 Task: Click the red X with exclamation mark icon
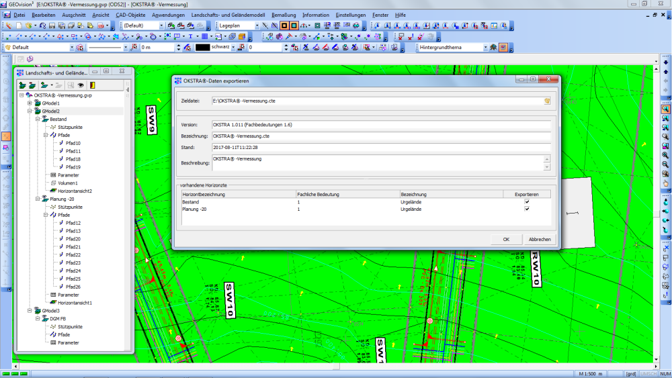tap(410, 36)
